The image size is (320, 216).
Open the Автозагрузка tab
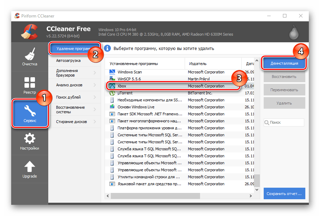69,60
